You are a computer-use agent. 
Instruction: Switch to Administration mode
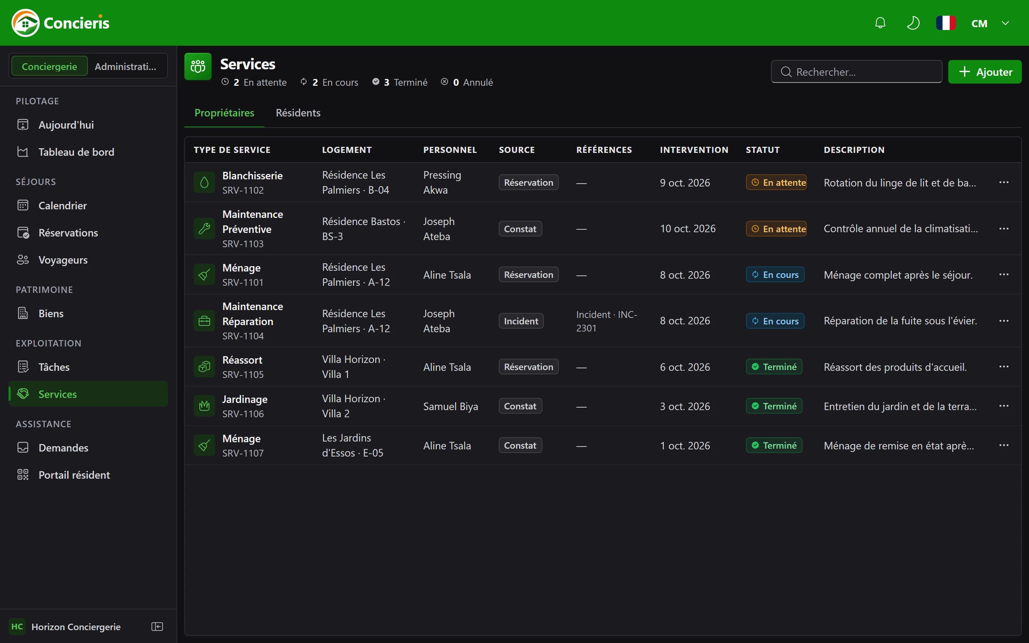point(125,66)
